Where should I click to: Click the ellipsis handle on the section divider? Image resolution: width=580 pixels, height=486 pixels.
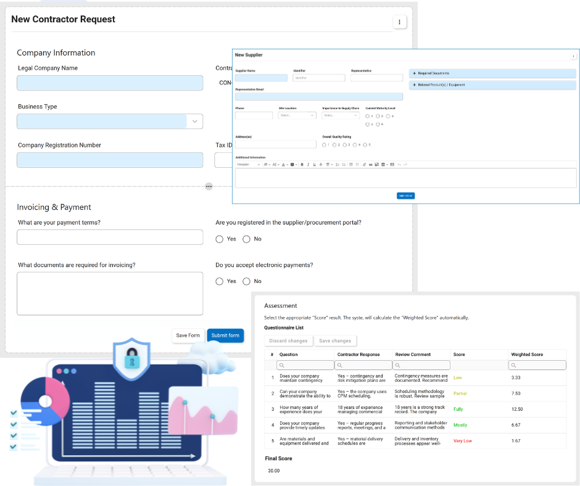(209, 186)
